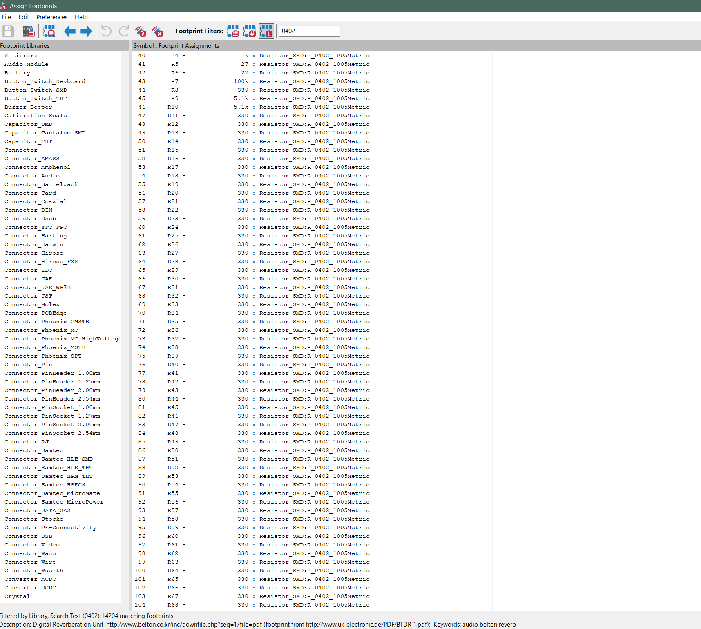This screenshot has width=701, height=629.
Task: Open the Preferences menu
Action: [52, 17]
